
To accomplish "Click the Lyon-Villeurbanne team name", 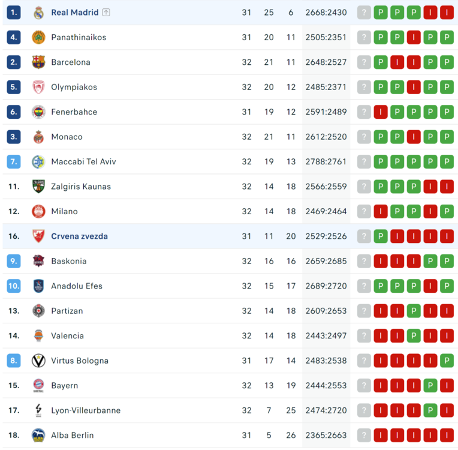I will 86,411.
